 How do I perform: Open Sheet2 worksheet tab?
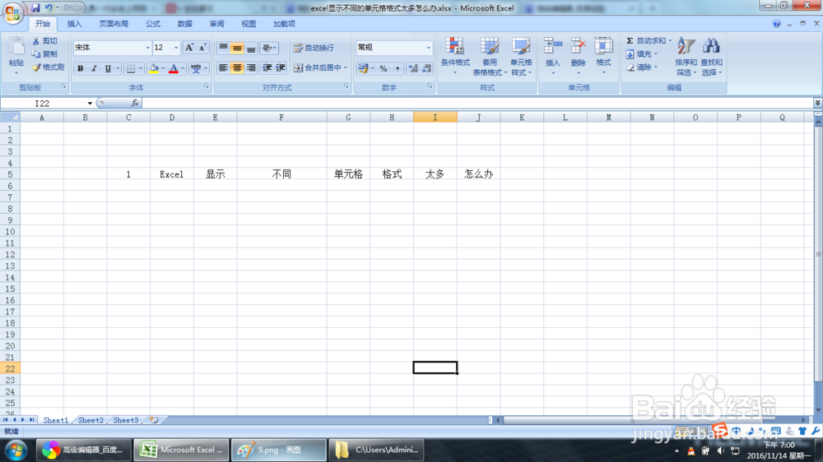click(x=91, y=420)
